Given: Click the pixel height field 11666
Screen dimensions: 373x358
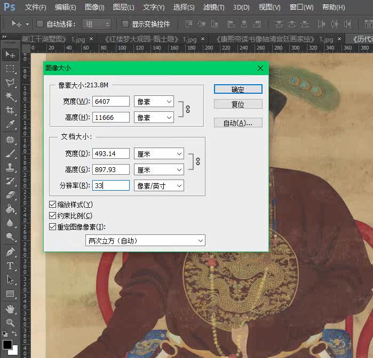Looking at the screenshot, I should tap(111, 118).
